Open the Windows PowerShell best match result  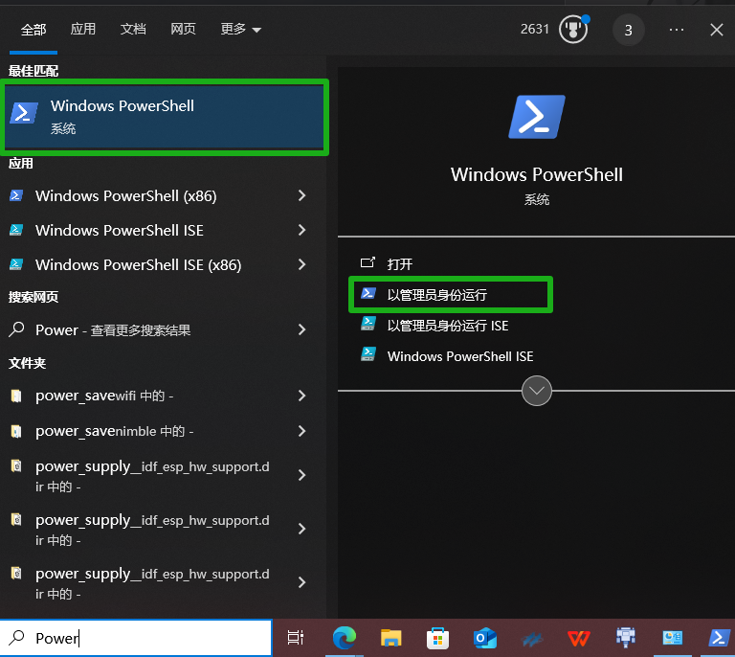tap(165, 117)
